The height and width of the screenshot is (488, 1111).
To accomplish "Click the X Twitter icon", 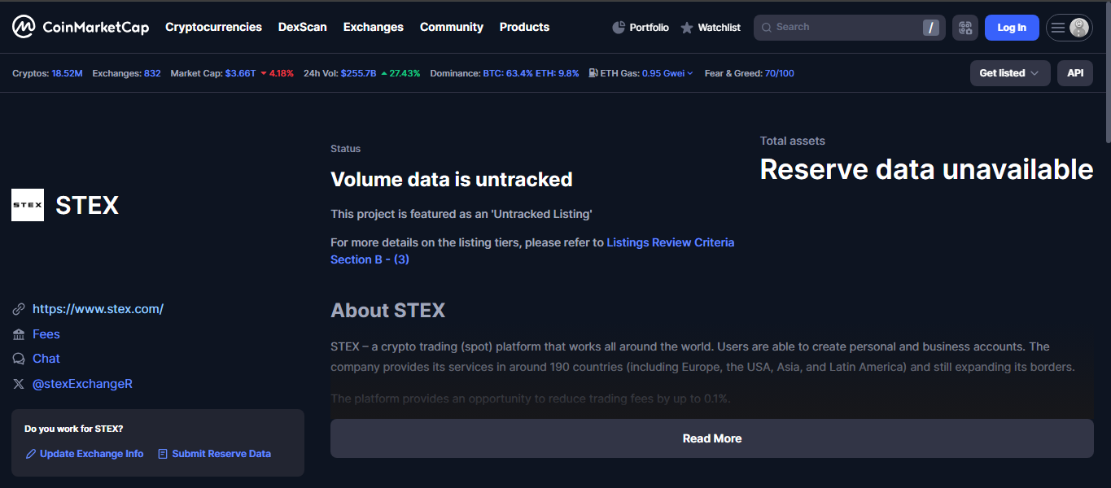I will [19, 384].
